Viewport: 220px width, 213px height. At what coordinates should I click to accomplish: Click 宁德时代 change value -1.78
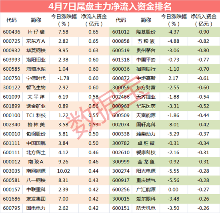[x=63, y=78]
